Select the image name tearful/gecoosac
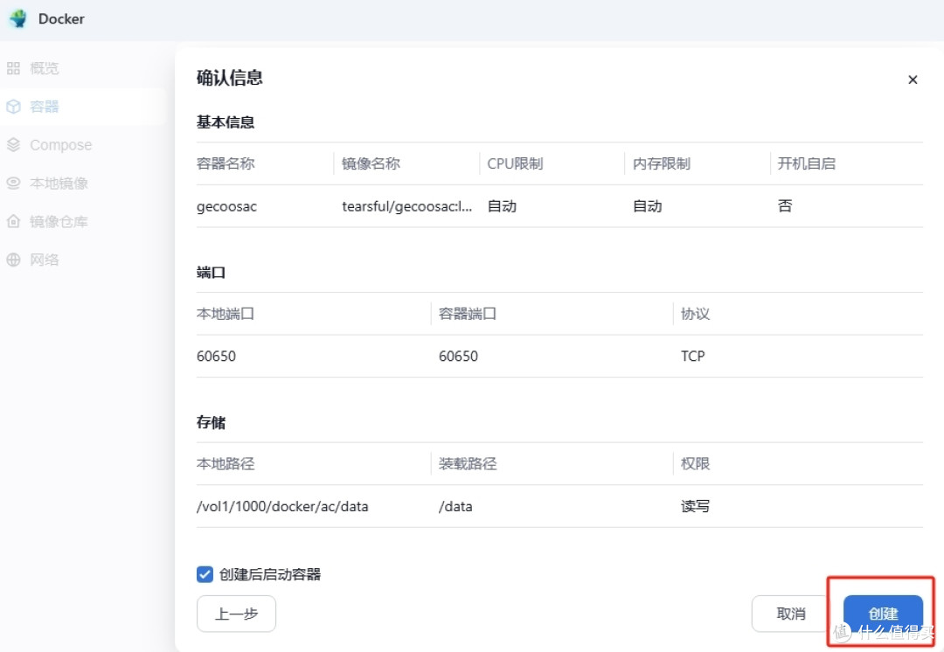The width and height of the screenshot is (944, 652). pos(407,206)
